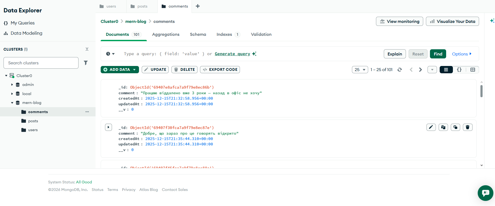Viewport: 495px width, 206px height.
Task: Go to the next page of results
Action: [x=420, y=70]
